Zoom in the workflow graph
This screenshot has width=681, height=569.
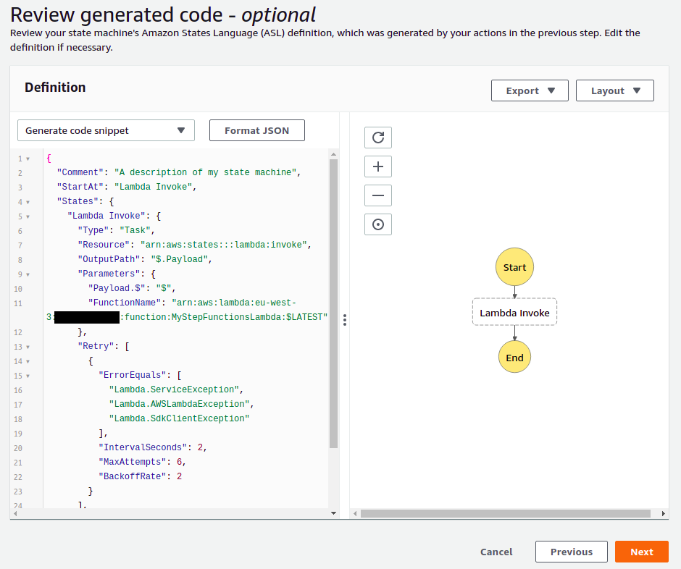pos(377,167)
